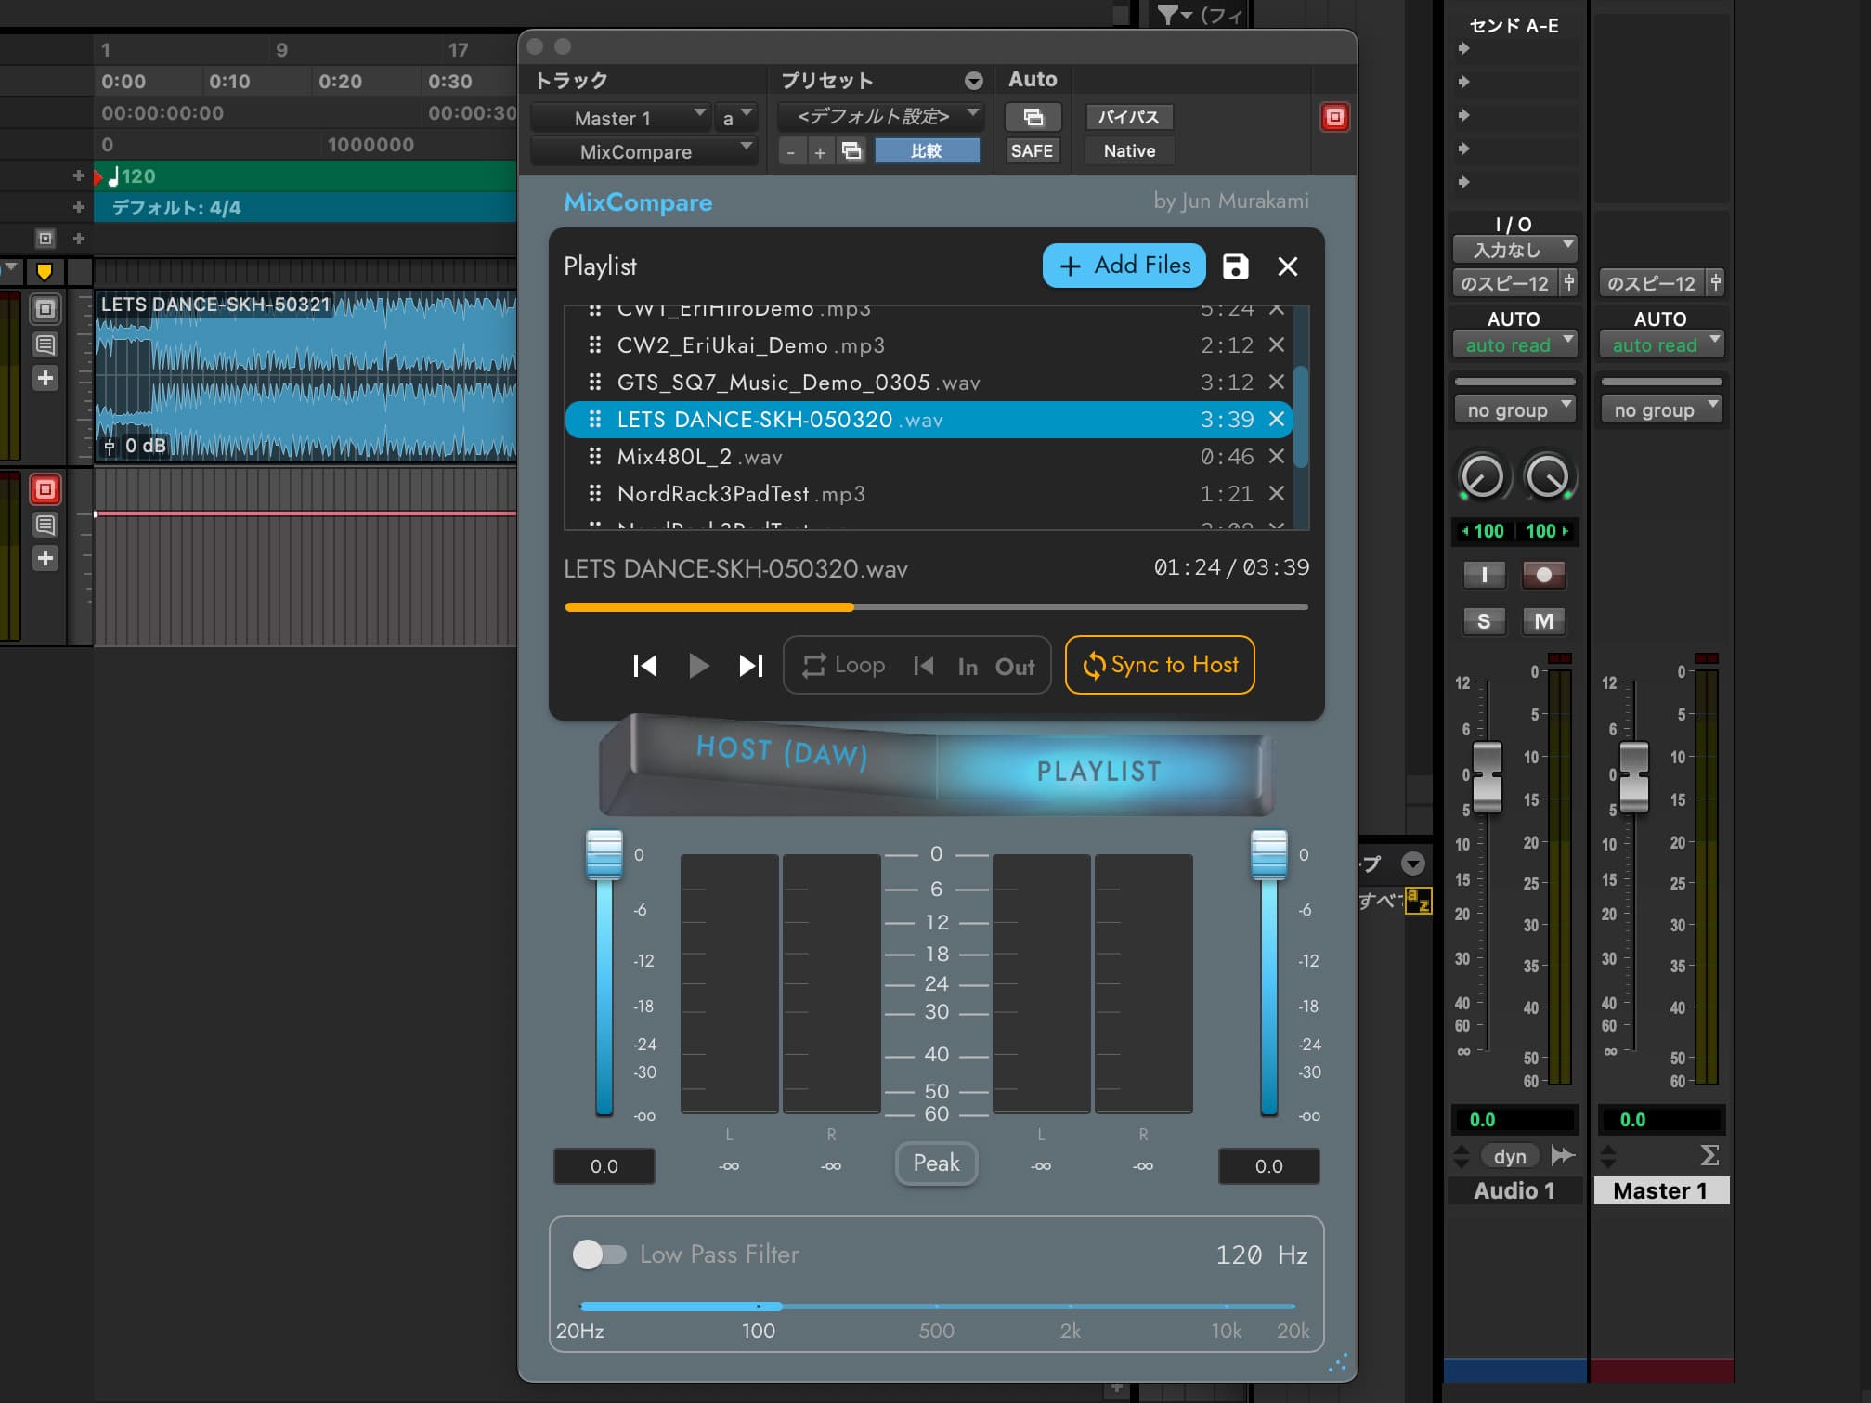The image size is (1871, 1403).
Task: Toggle Loop playback mode
Action: point(842,665)
